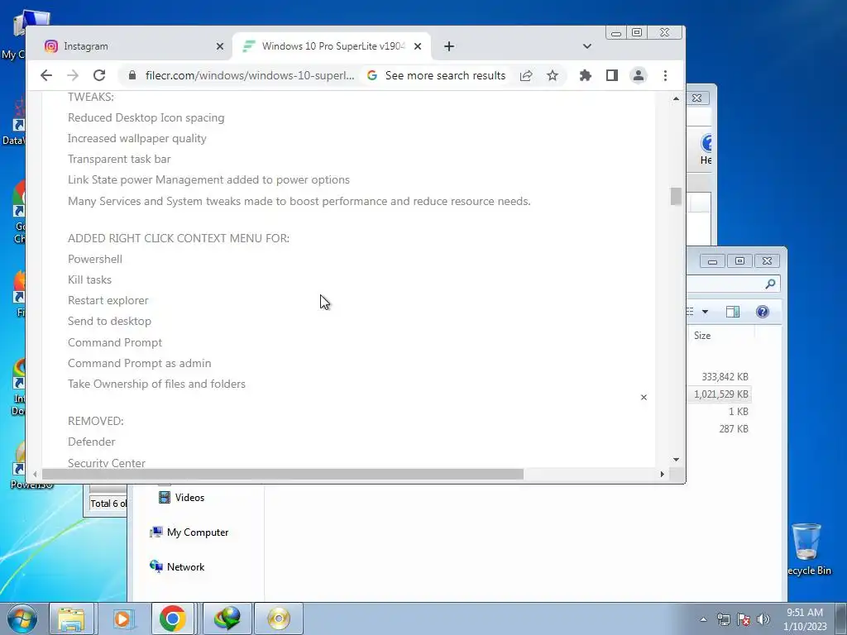Click the vertical scrollbar down arrow

pos(676,460)
